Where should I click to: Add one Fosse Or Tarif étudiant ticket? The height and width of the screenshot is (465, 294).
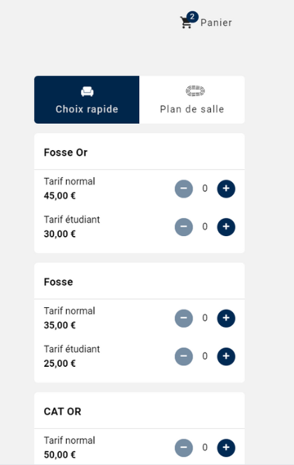pyautogui.click(x=227, y=227)
